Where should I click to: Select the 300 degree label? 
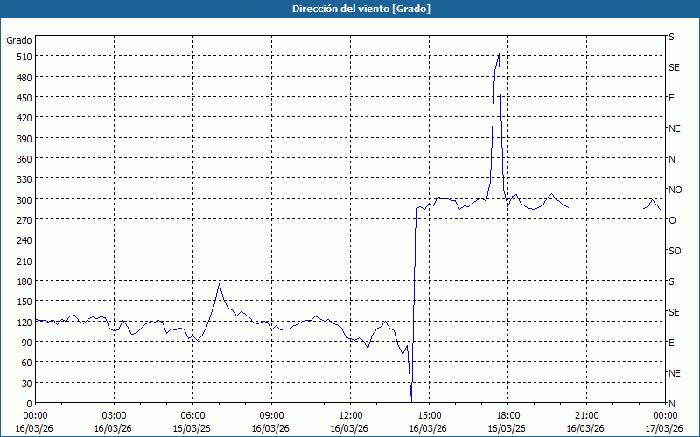pos(24,200)
